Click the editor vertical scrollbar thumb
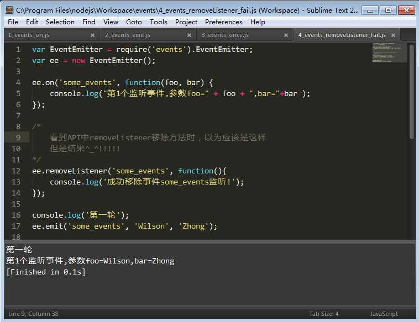This screenshot has height=322, width=419. coord(411,92)
